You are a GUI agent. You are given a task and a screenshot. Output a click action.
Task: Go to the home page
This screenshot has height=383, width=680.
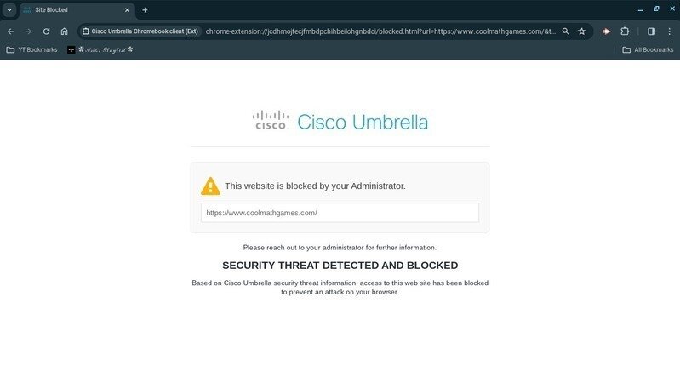[64, 31]
